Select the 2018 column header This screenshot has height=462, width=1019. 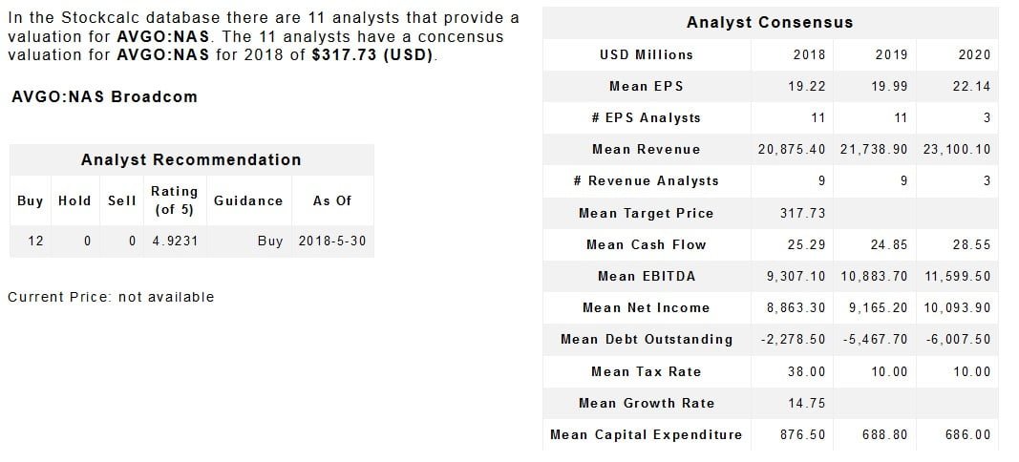tap(809, 54)
